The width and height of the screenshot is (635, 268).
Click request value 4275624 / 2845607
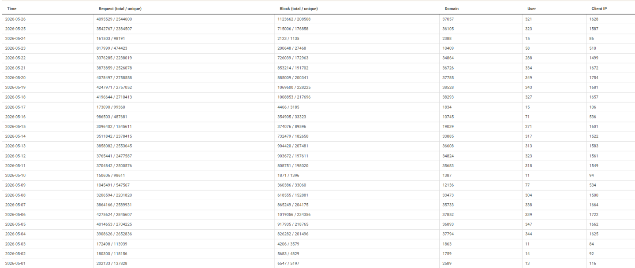coord(114,214)
